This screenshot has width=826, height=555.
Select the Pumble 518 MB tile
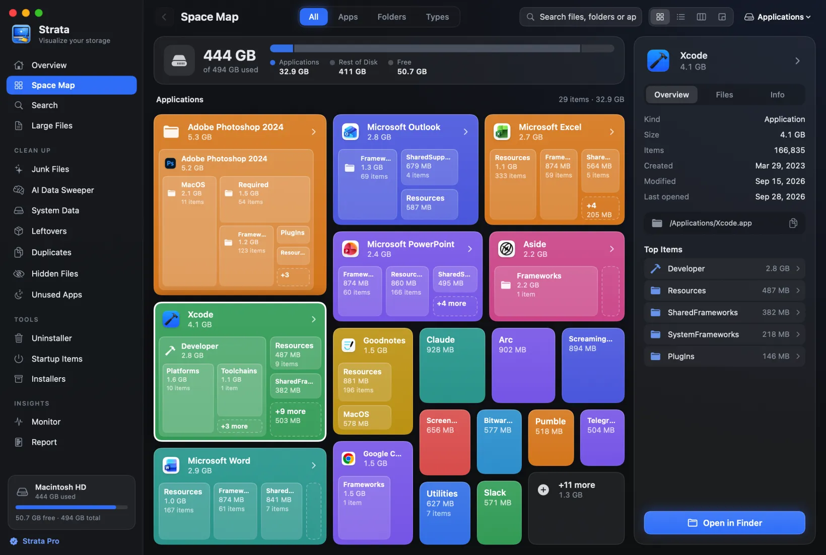(x=551, y=437)
